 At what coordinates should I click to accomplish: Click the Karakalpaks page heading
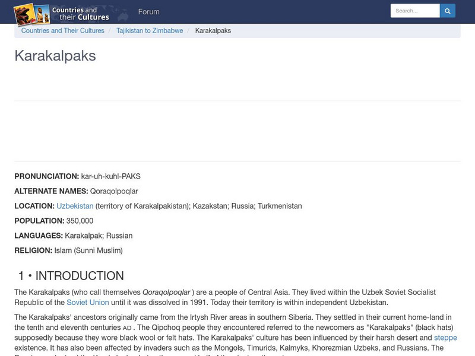click(55, 56)
